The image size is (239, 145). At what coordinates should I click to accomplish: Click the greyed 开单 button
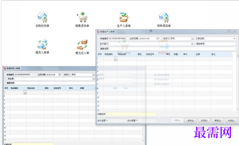(x=177, y=121)
